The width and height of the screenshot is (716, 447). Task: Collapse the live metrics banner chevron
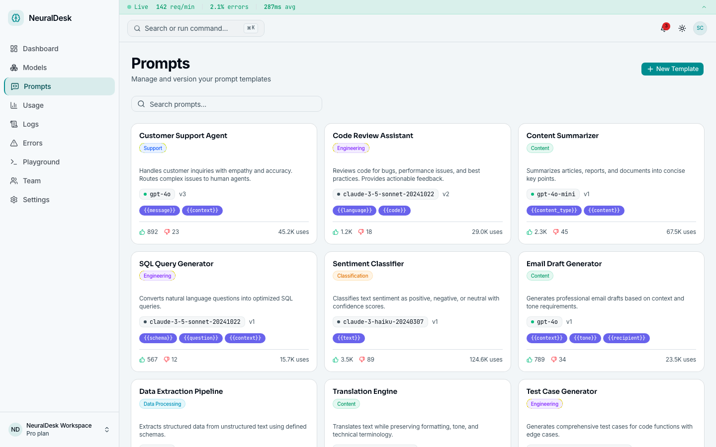704,7
